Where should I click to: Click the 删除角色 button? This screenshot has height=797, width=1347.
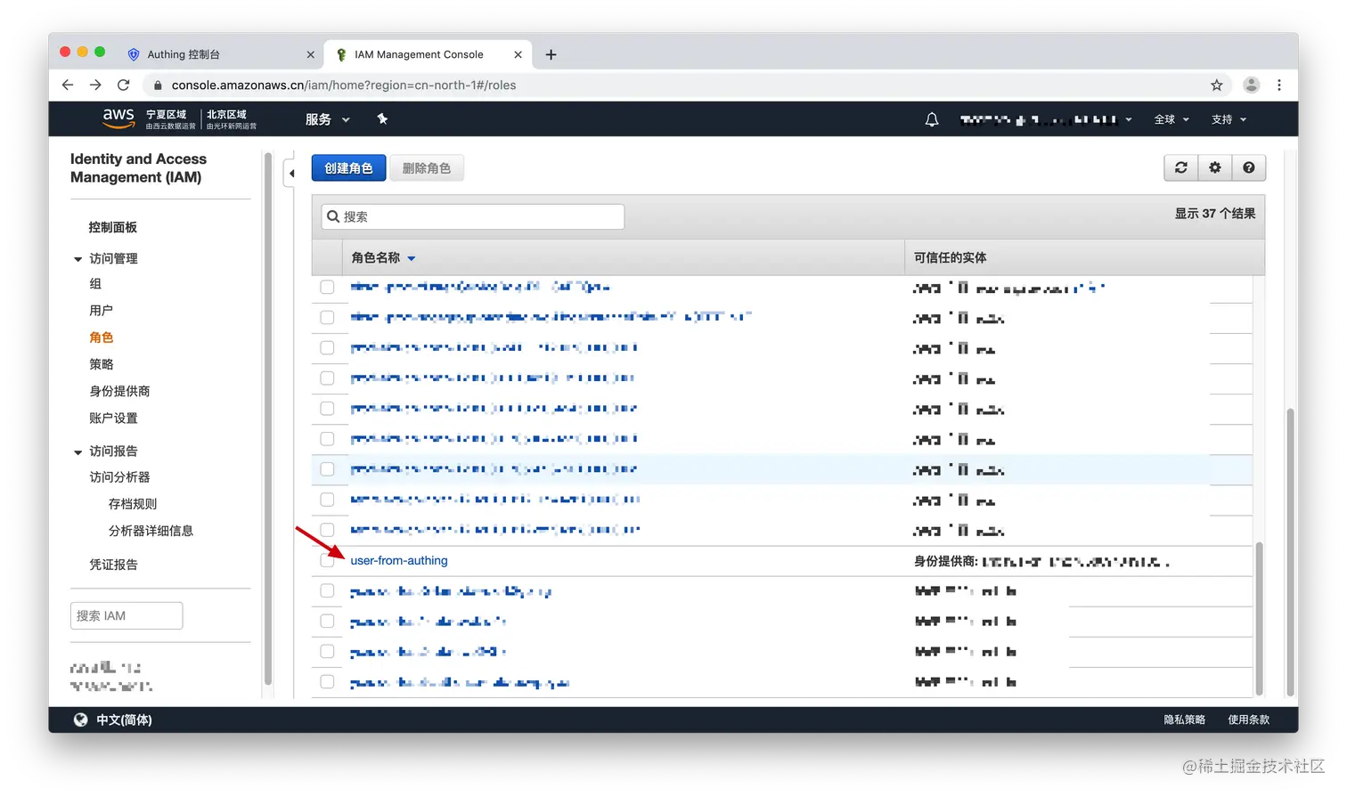click(427, 167)
